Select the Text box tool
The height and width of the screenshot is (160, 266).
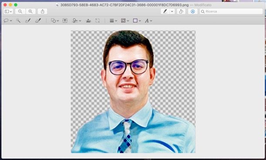[x=65, y=20]
